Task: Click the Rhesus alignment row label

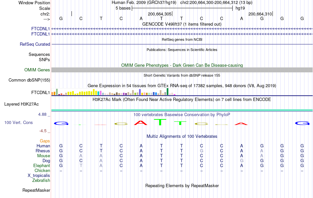Action: click(43, 151)
